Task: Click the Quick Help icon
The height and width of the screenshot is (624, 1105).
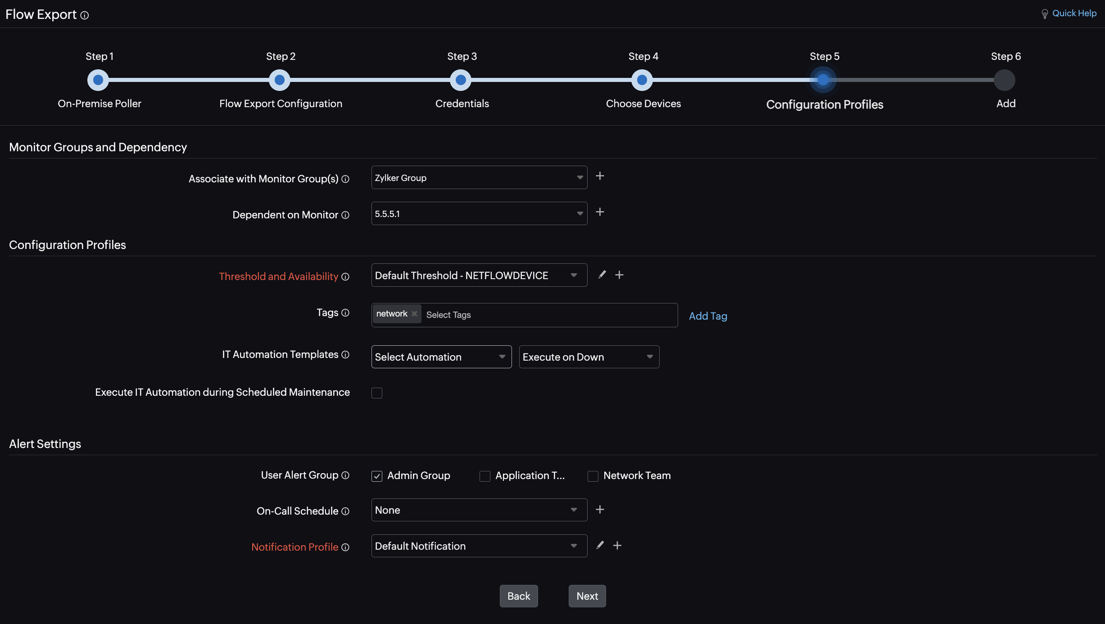Action: (x=1046, y=14)
